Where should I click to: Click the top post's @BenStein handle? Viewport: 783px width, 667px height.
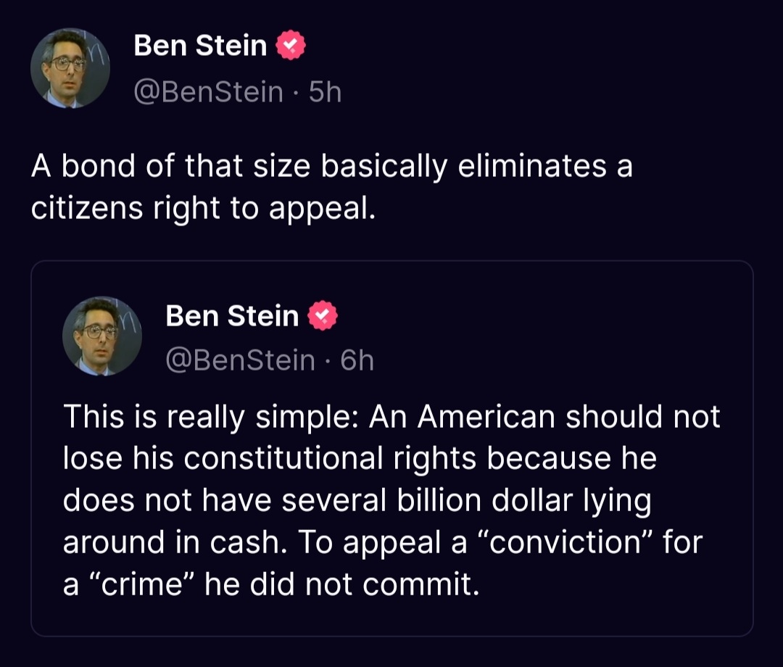209,92
